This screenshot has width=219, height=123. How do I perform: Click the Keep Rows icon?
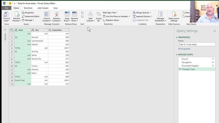tap(67, 14)
